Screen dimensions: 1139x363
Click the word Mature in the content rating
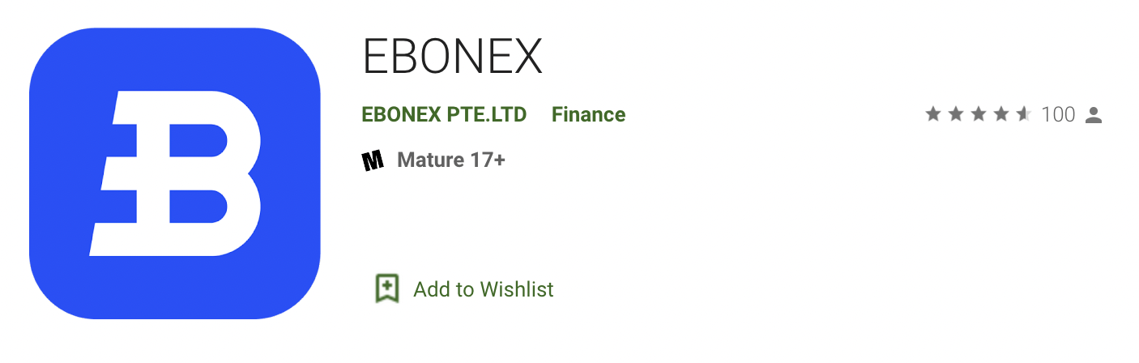[x=430, y=160]
